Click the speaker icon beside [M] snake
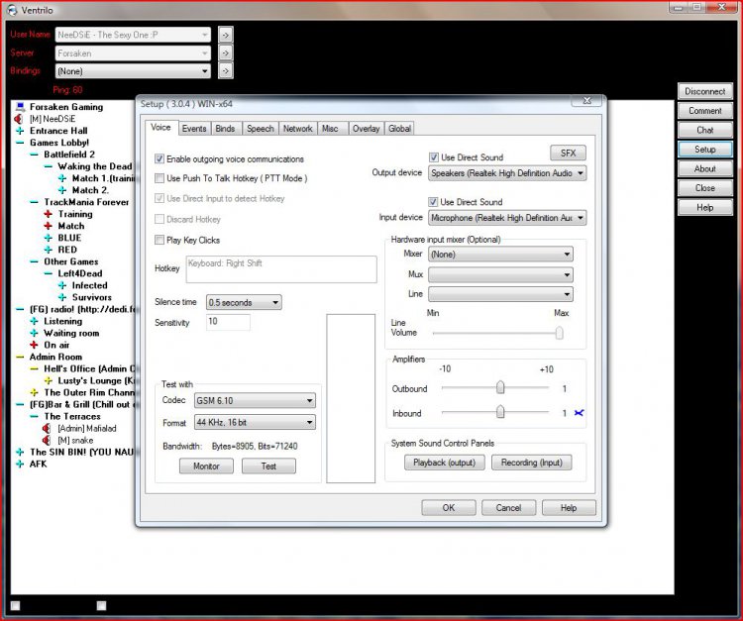 click(47, 440)
